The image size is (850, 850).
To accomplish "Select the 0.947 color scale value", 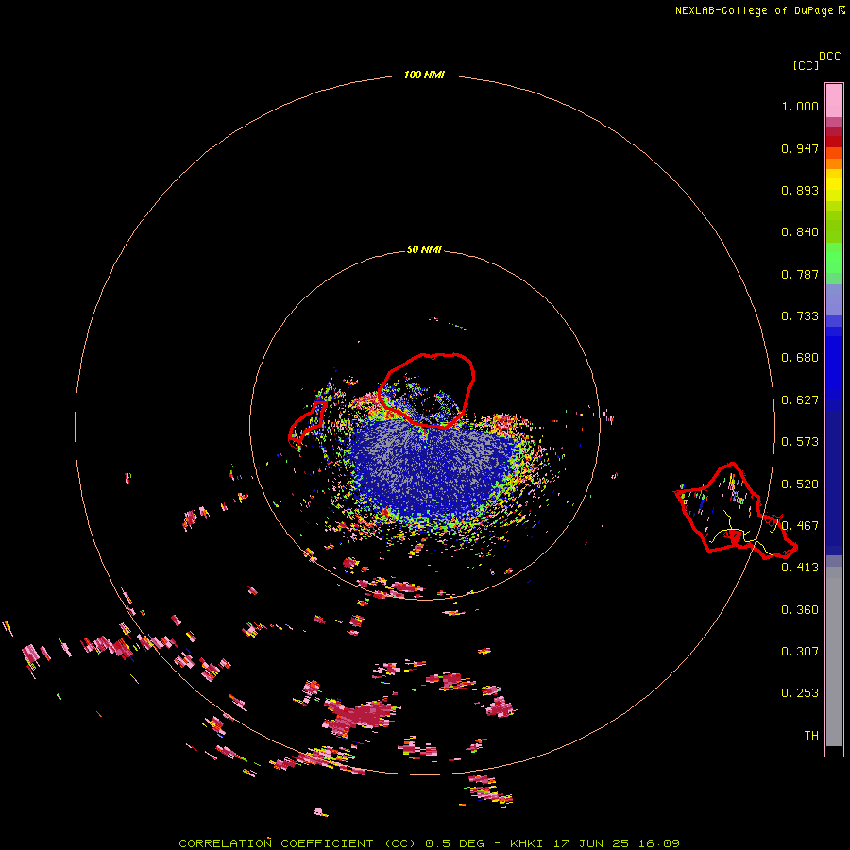I will coord(800,148).
